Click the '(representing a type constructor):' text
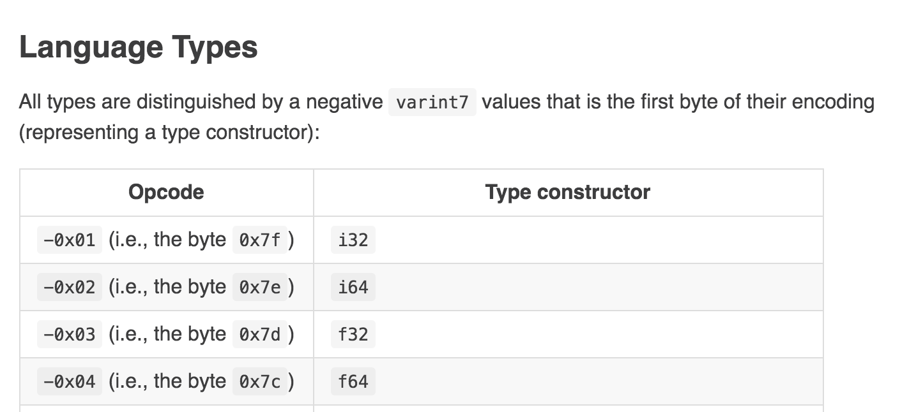 (x=169, y=133)
